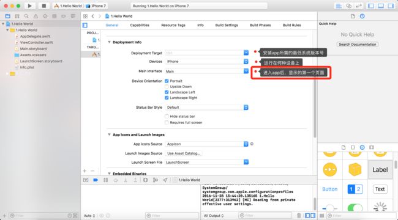
Task: Open the breakpoint navigator
Action: 64,16
